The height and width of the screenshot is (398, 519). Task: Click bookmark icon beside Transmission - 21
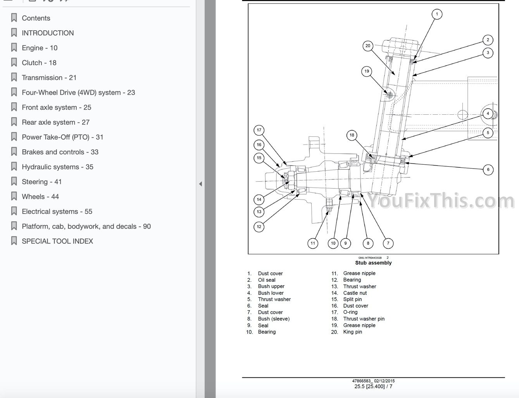14,78
